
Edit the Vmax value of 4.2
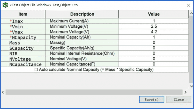click(x=154, y=32)
